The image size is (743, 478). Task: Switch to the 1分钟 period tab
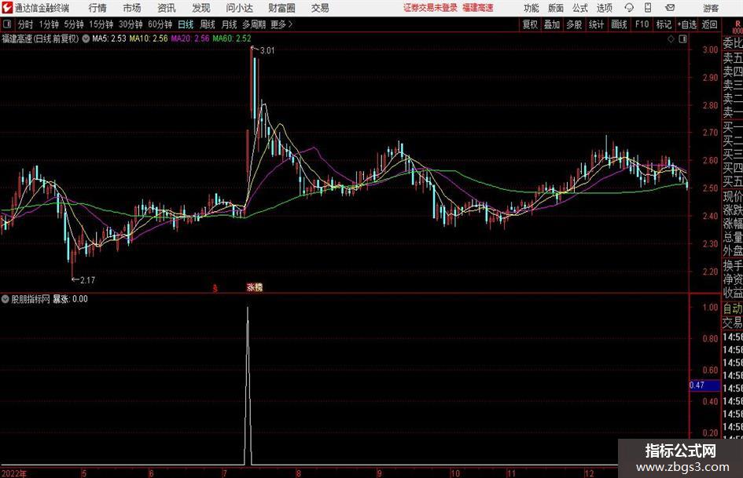[x=49, y=24]
